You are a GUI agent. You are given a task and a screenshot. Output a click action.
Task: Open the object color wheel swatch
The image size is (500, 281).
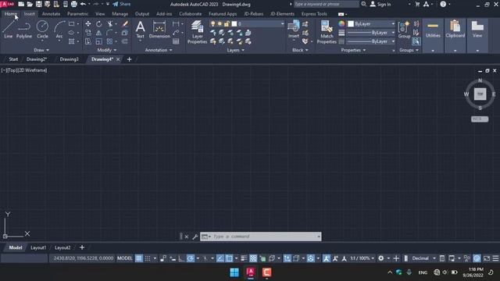341,24
